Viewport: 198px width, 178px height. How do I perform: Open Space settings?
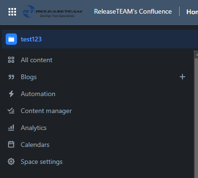(41, 162)
